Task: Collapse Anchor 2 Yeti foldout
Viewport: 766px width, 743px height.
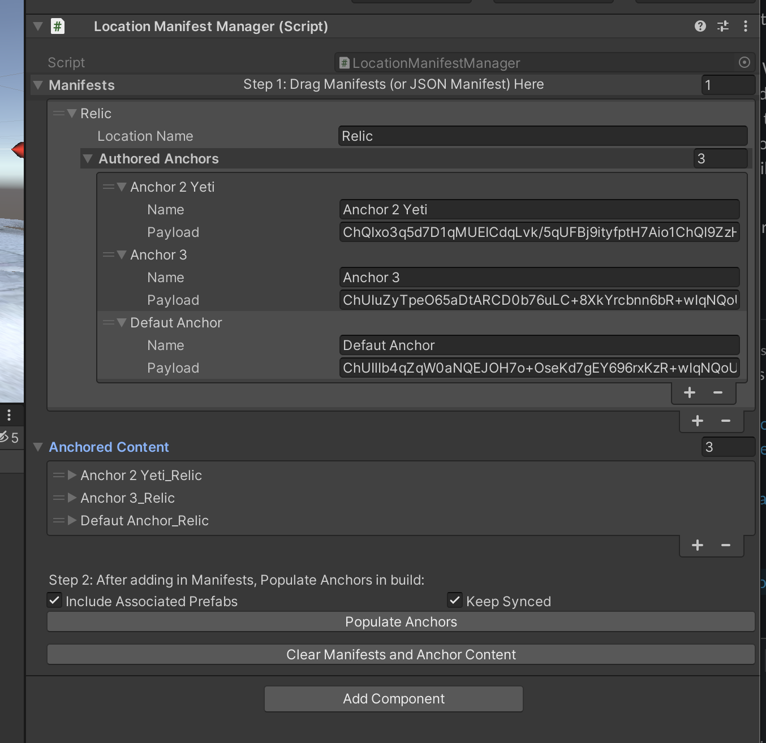Action: point(122,187)
